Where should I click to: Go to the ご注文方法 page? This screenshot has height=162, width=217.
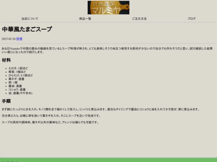coord(139,18)
